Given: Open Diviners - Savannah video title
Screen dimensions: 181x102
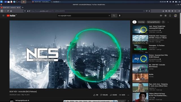Looking at the screenshot, I should pyautogui.click(x=158, y=56).
